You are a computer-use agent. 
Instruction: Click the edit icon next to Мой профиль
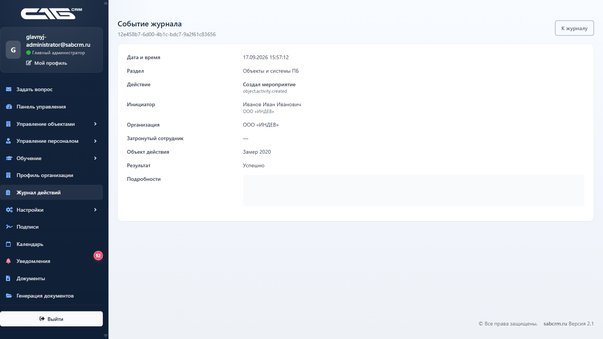point(29,63)
